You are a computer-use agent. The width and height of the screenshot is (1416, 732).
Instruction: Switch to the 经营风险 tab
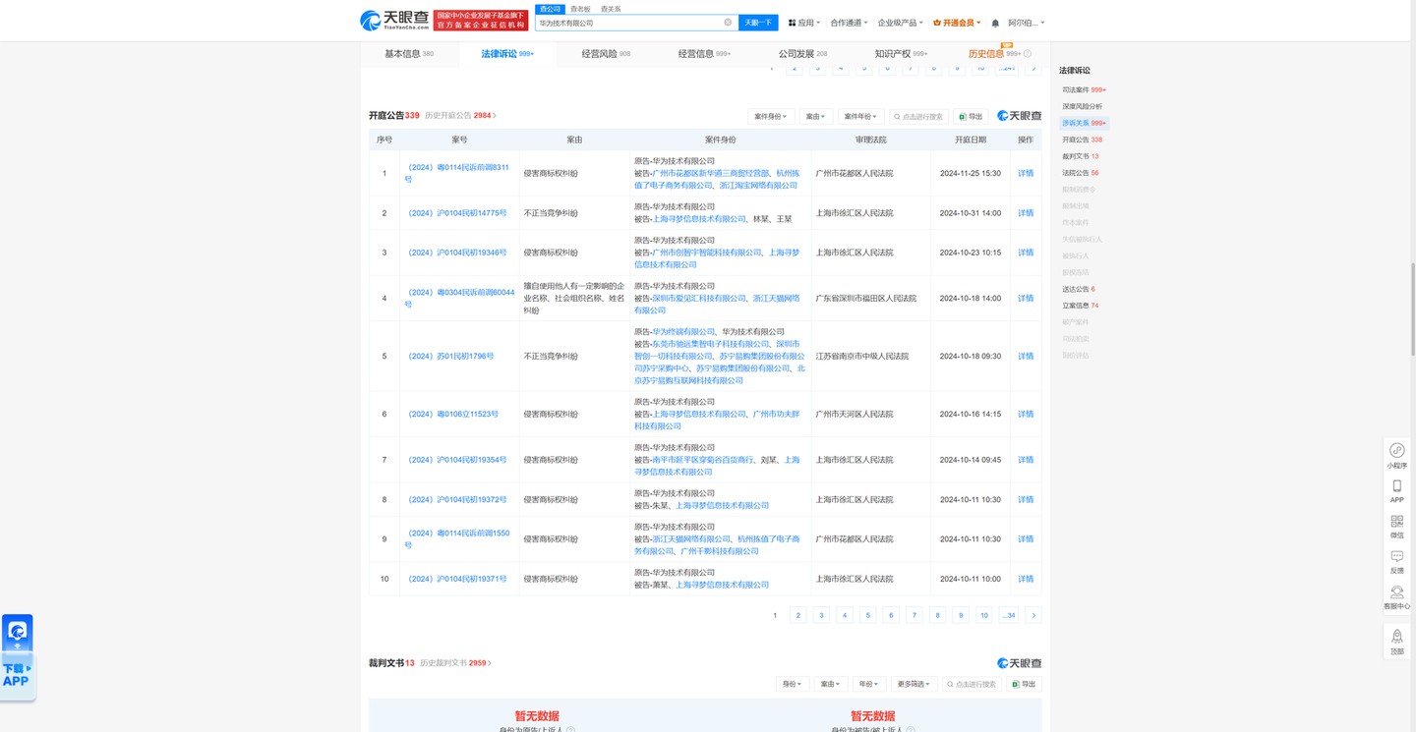pyautogui.click(x=605, y=54)
